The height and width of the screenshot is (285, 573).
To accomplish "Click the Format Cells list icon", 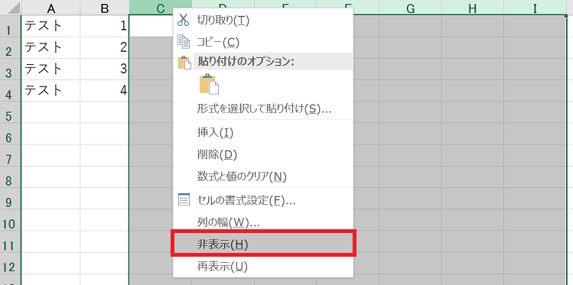I will click(184, 199).
